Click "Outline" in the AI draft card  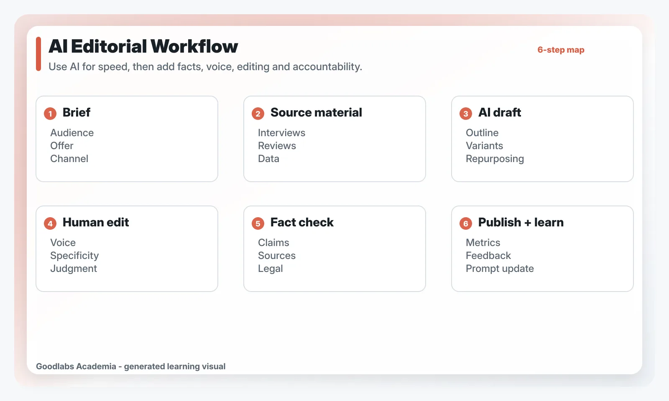[x=482, y=133]
